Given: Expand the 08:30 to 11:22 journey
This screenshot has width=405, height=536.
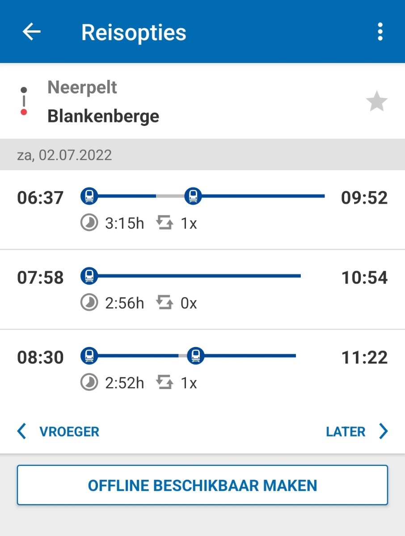Looking at the screenshot, I should click(x=202, y=369).
